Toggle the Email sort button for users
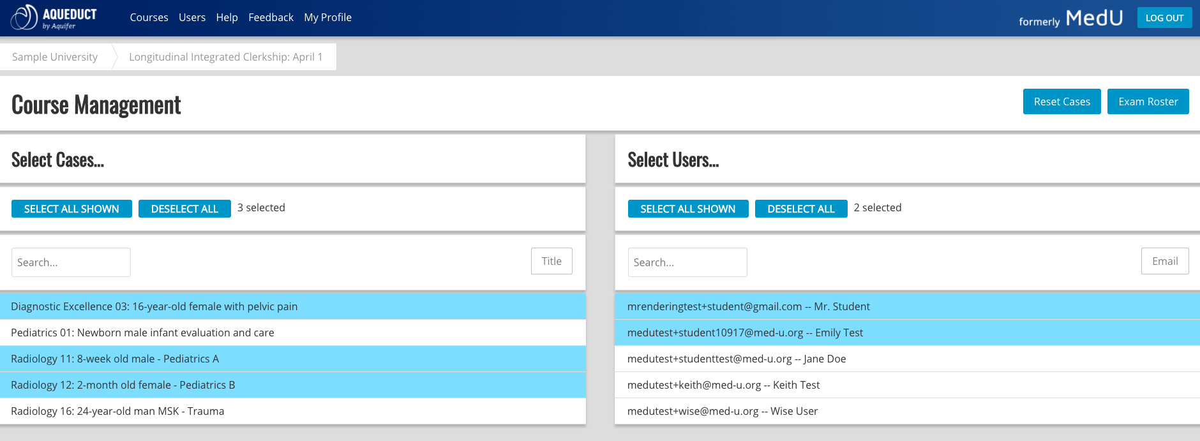This screenshot has height=441, width=1200. pos(1165,261)
